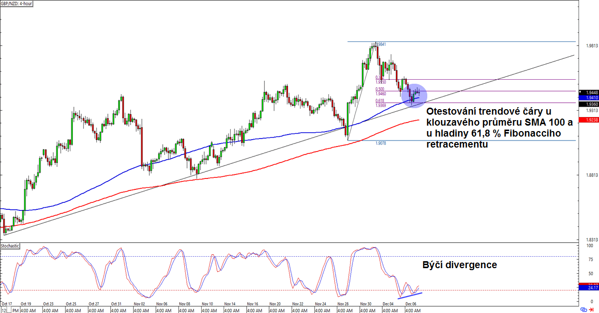The height and width of the screenshot is (313, 599).
Task: Select the Fibonacci price label 1.9369
Action: 380,105
